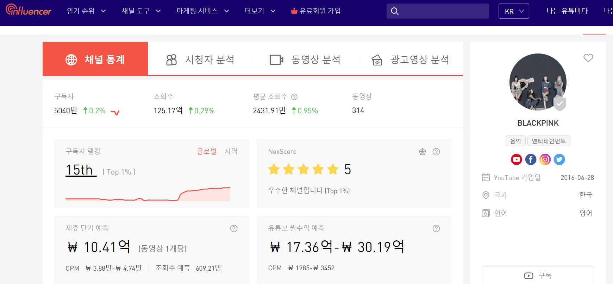Viewport: 613px width, 284px height.
Task: Click the verified badge on the avatar
Action: pyautogui.click(x=560, y=104)
